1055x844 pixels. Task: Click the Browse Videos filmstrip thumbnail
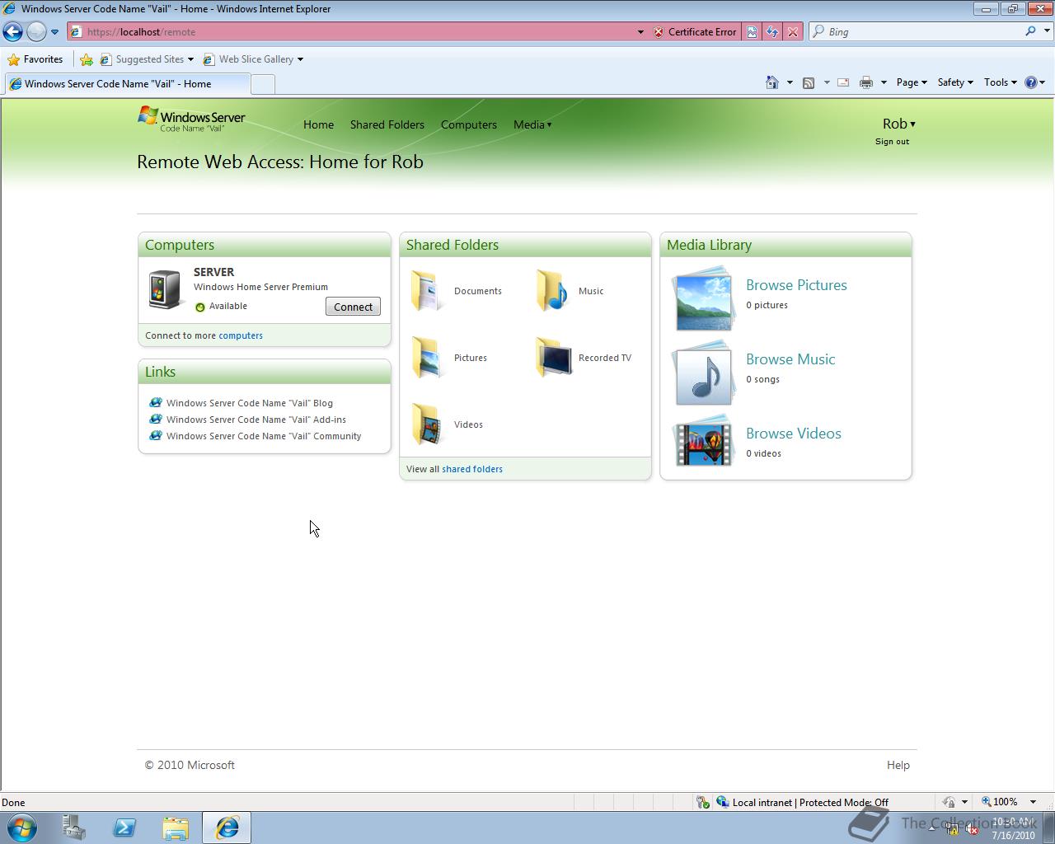(702, 442)
